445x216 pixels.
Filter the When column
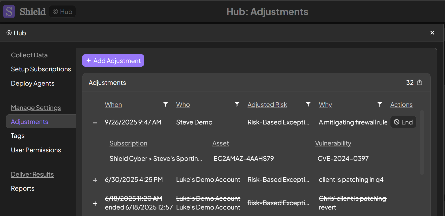[165, 104]
